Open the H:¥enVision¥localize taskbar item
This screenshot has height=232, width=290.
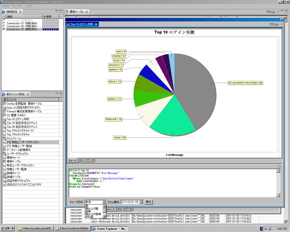36,229
